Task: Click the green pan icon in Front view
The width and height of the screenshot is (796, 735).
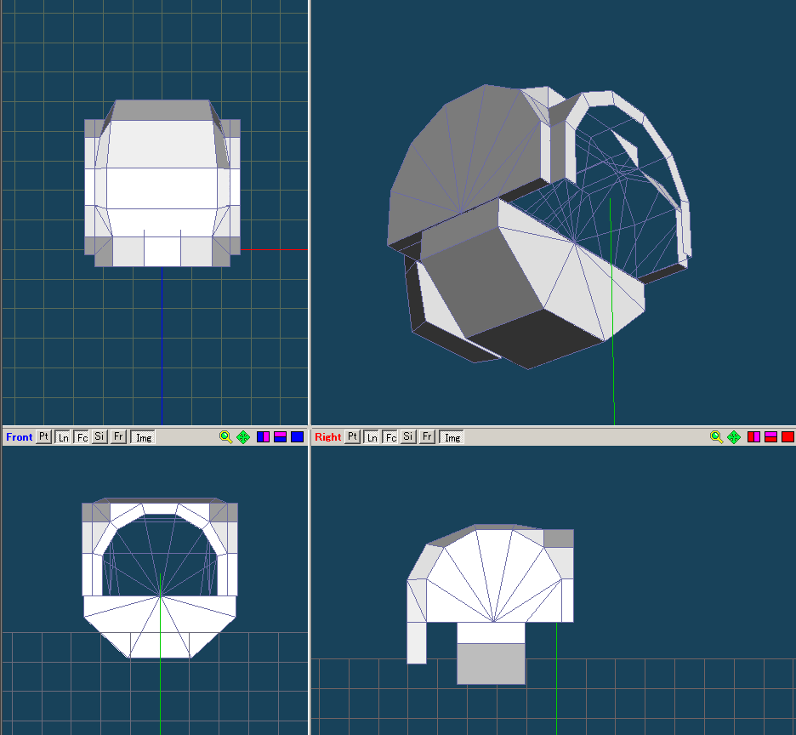Action: tap(243, 437)
